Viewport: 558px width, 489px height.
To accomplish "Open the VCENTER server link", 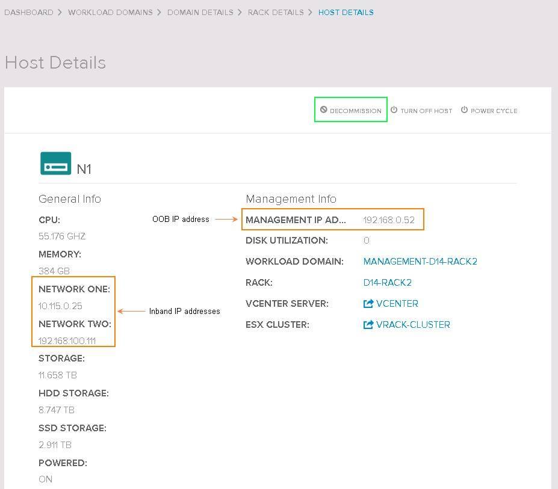I will (397, 303).
